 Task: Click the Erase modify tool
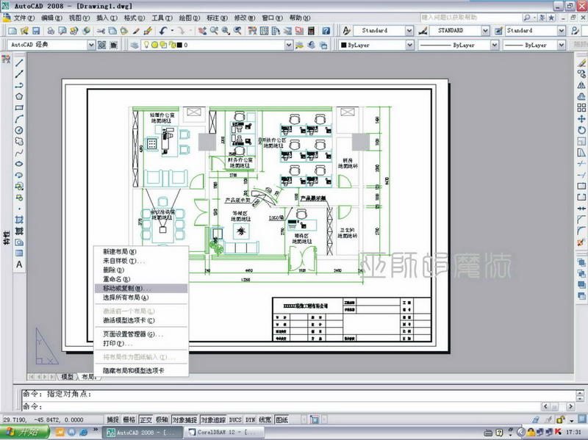(581, 63)
